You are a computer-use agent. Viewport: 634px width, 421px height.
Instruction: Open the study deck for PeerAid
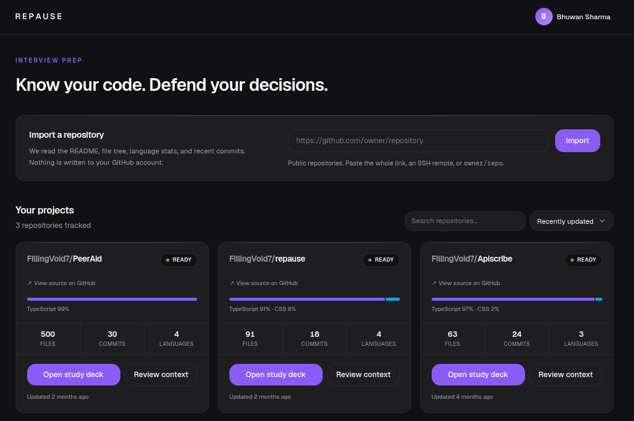pos(73,375)
